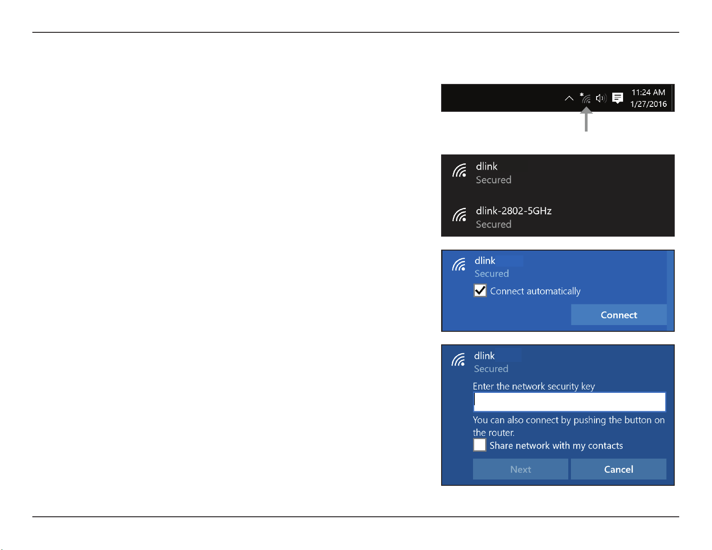Click the Cancel button
Viewport: 712px width, 550px height.
(x=619, y=469)
